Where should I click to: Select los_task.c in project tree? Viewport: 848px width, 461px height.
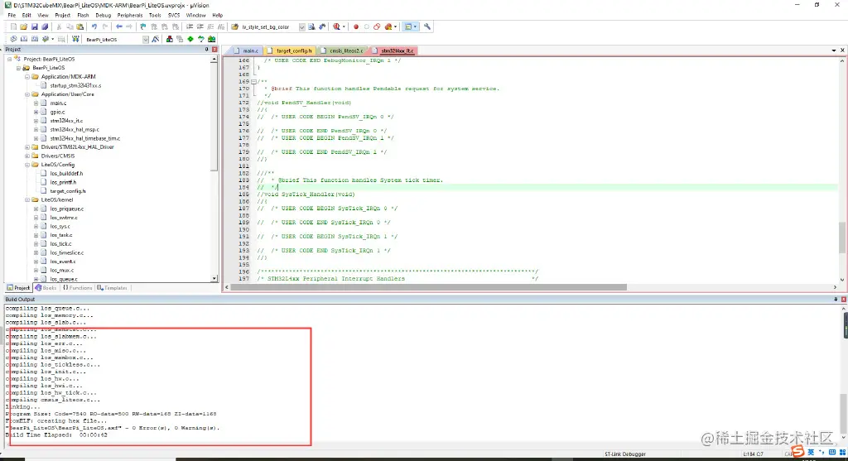61,235
